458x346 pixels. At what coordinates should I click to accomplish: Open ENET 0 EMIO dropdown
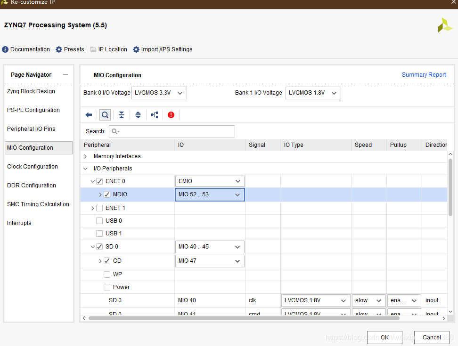click(210, 181)
